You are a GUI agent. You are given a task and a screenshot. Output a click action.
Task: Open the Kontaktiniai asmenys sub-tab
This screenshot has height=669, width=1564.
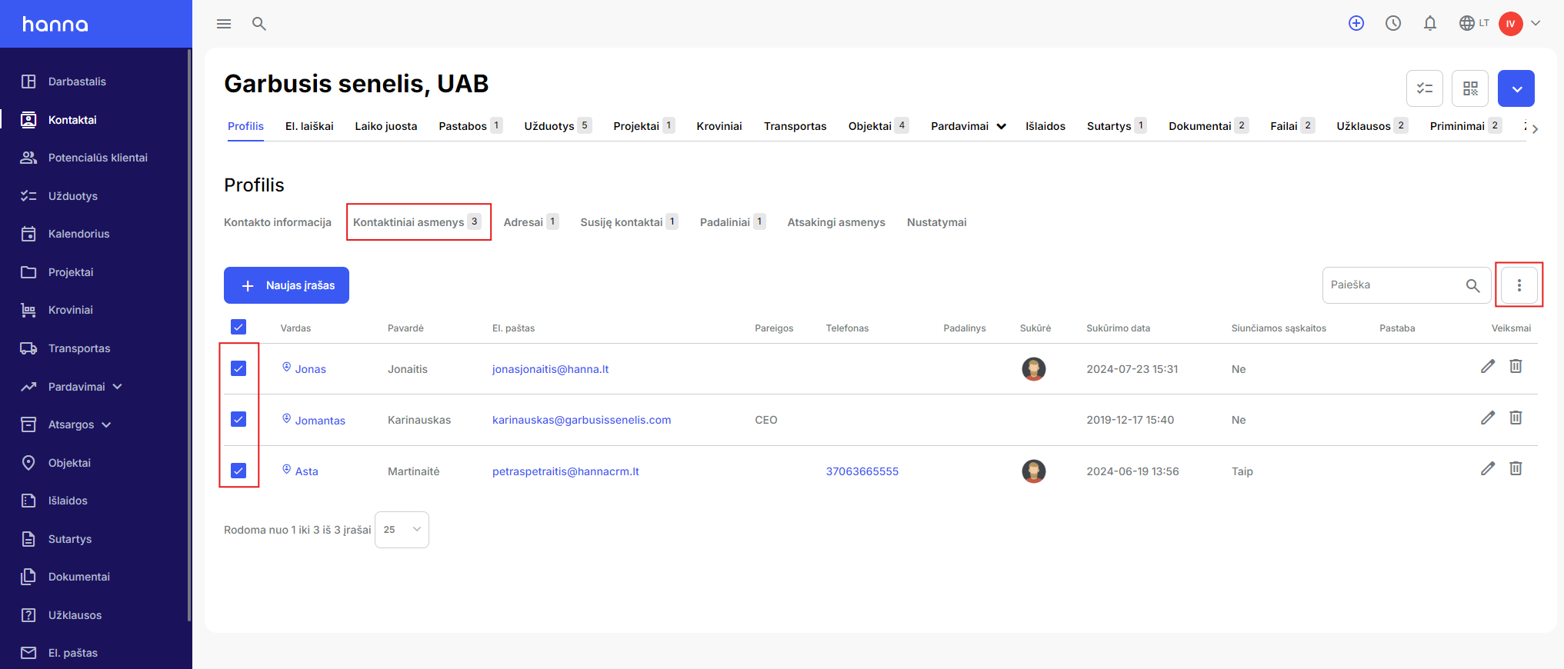pos(417,222)
